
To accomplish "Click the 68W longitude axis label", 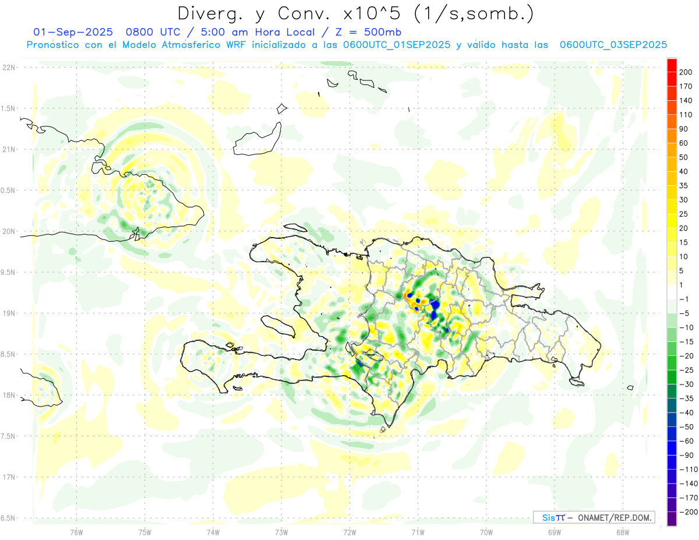I will click(623, 532).
